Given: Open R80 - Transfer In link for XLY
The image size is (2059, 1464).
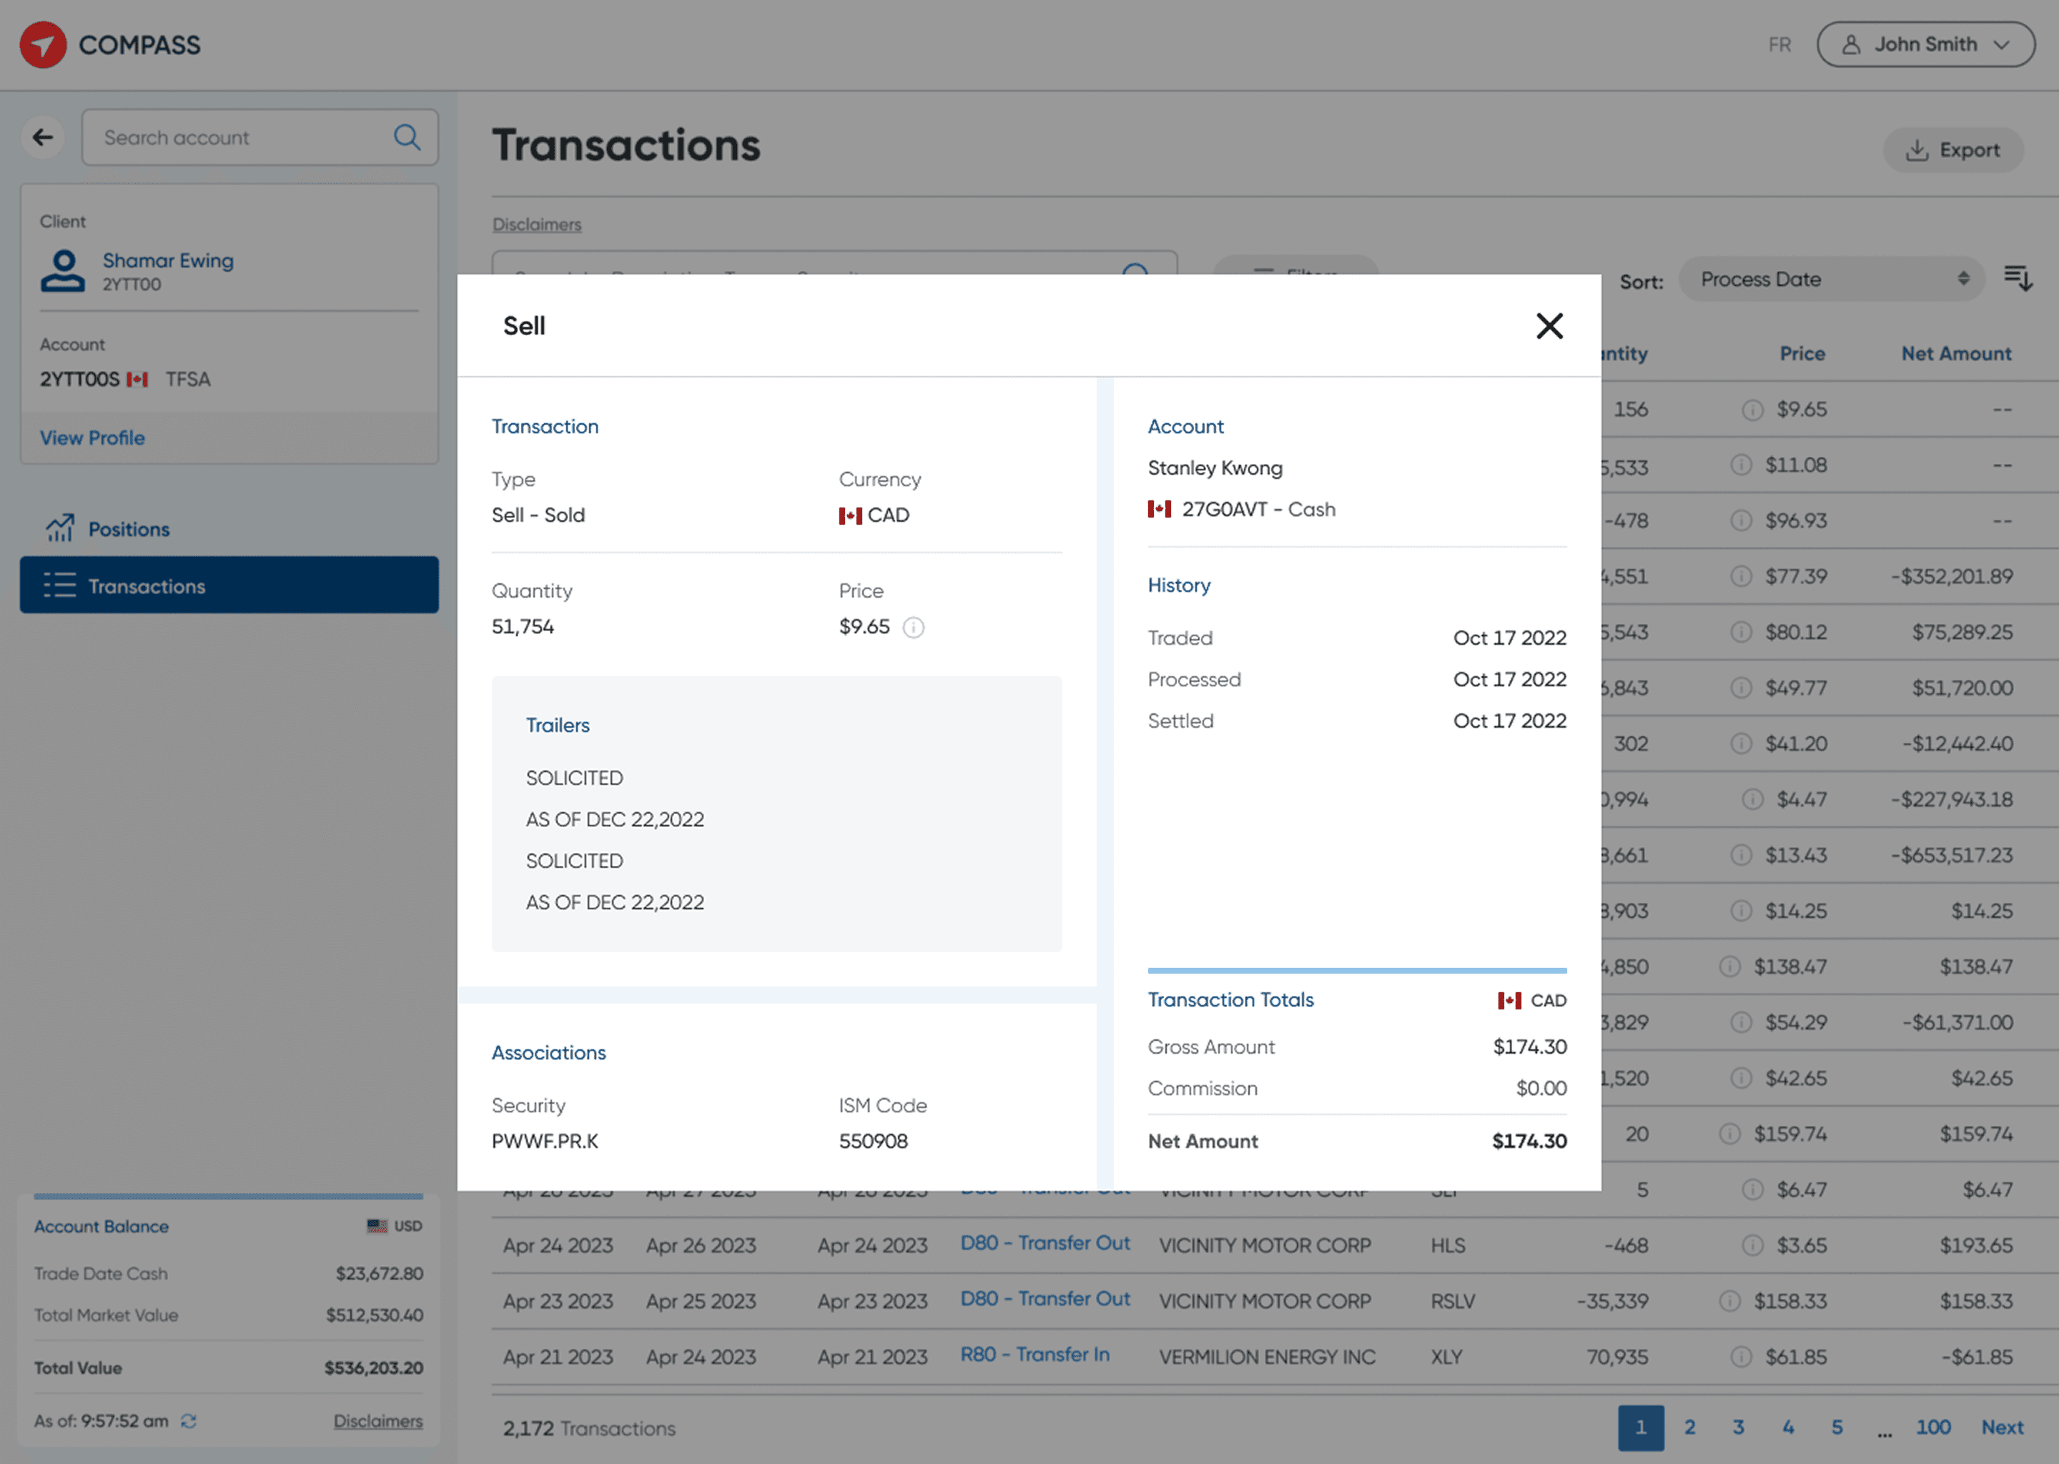Looking at the screenshot, I should (x=1035, y=1355).
